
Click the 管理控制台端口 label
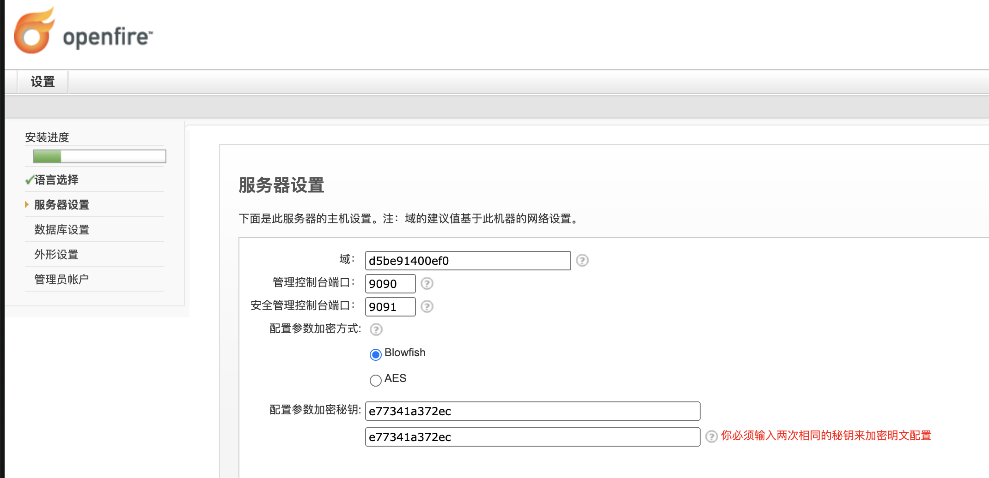coord(314,282)
